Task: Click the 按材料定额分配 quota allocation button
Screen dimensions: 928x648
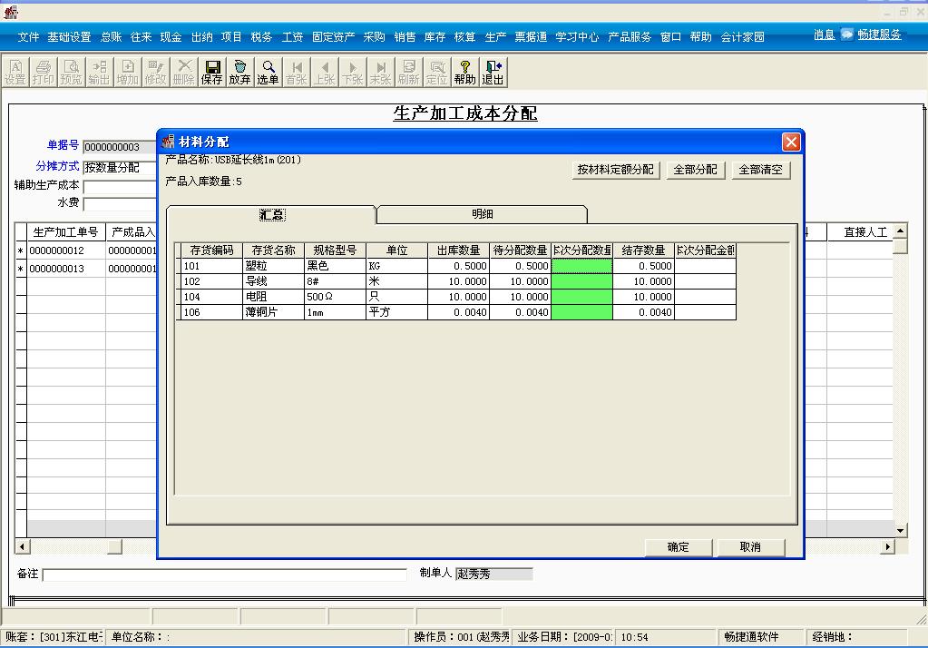Action: tap(616, 169)
